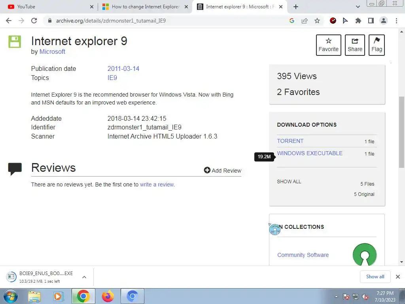Download the WINDOWS EXECUTABLE file
The width and height of the screenshot is (405, 304).
tap(310, 153)
